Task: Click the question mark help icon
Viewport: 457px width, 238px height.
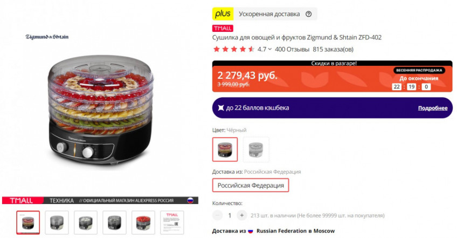Action: [308, 14]
